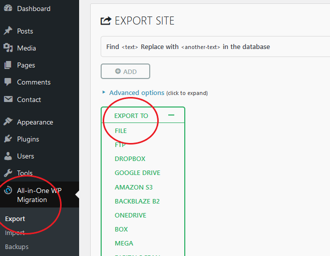Click the Media library icon
Image resolution: width=330 pixels, height=256 pixels.
click(x=8, y=47)
